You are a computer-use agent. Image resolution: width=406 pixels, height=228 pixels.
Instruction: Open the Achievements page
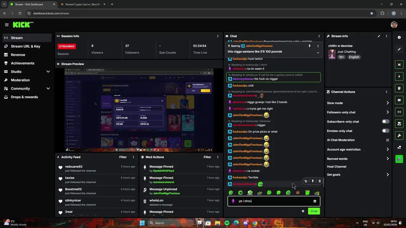(27, 63)
